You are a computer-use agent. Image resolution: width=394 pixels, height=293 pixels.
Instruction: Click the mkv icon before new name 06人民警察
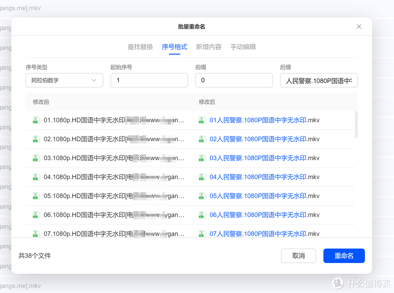coord(201,215)
